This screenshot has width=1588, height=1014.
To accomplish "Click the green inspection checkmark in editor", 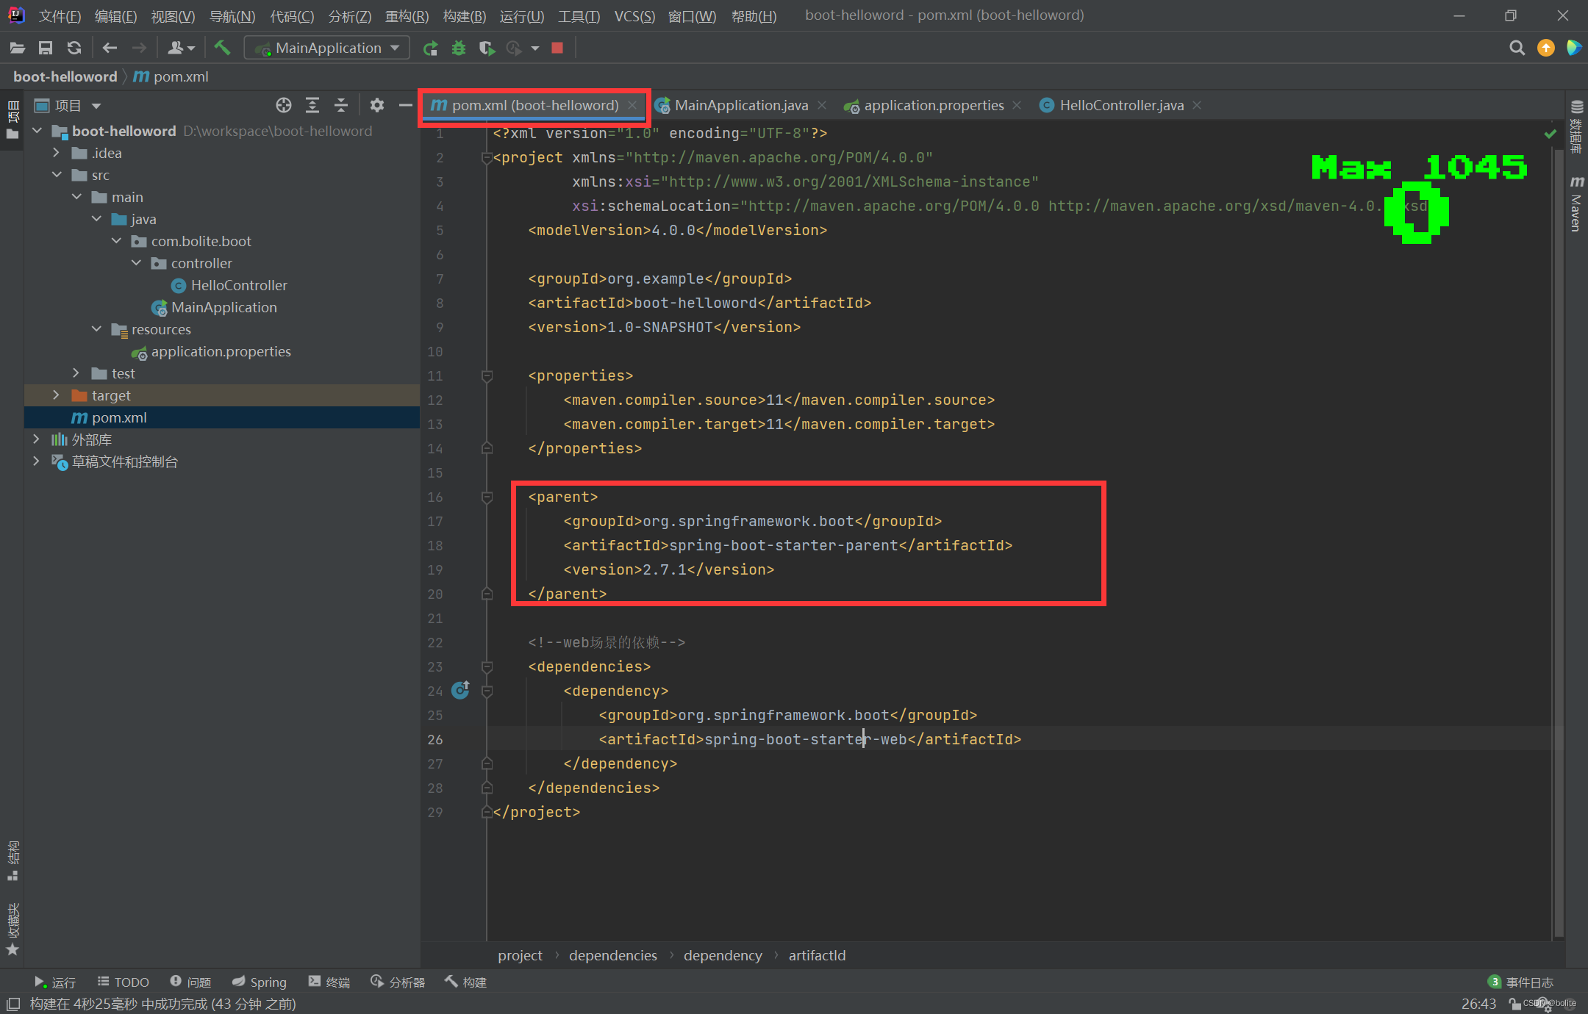I will [x=1551, y=134].
